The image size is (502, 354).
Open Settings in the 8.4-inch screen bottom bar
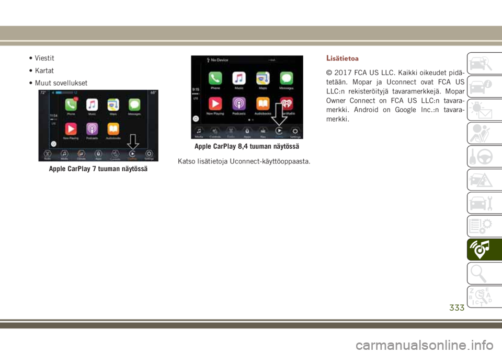295,132
